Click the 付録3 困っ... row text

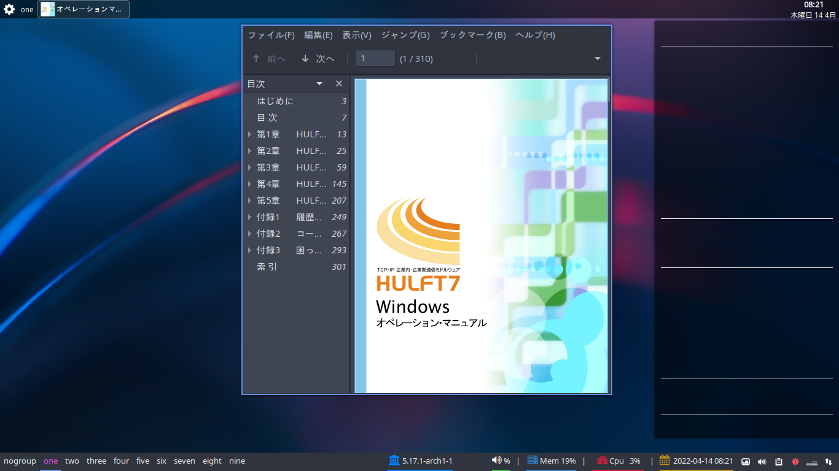289,250
